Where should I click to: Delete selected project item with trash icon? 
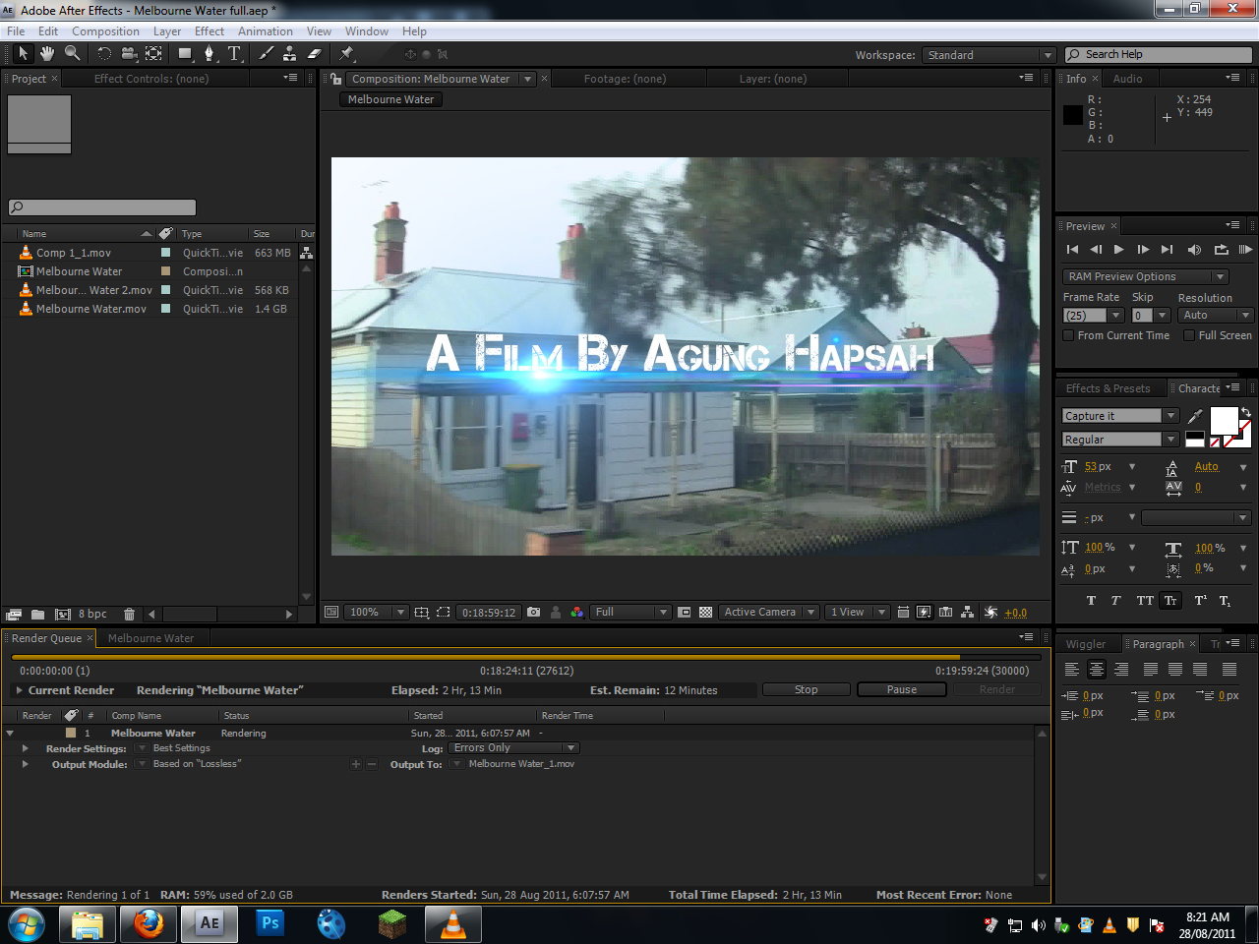129,615
